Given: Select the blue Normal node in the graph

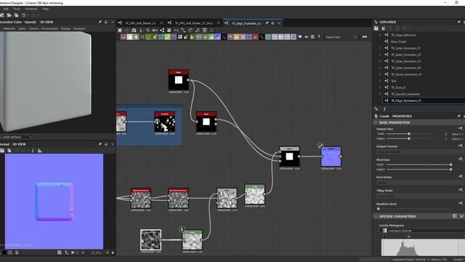Looking at the screenshot, I should [x=331, y=156].
